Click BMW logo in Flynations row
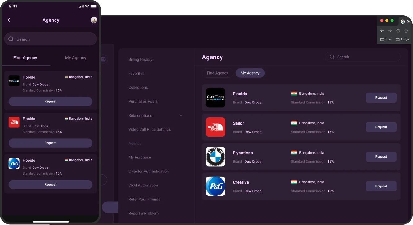Screen dimensions: 413x225 (x=215, y=157)
